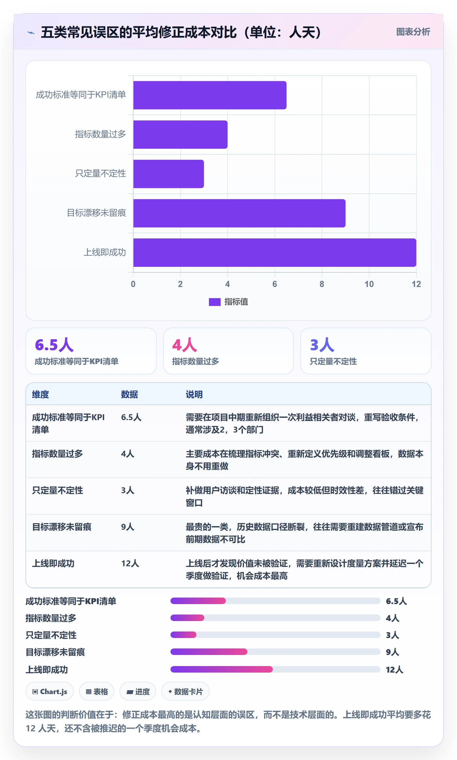This screenshot has height=760, width=457.
Task: Toggle the 指标值 legend color swatch
Action: 214,302
